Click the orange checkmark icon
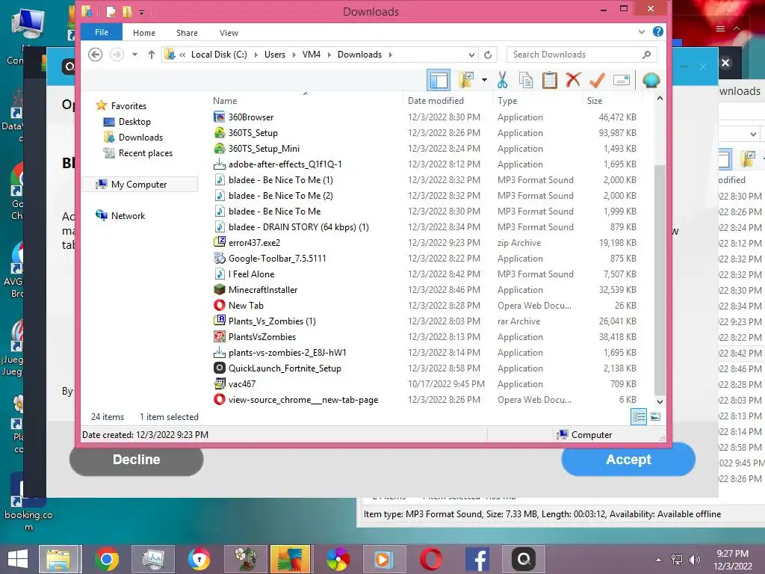This screenshot has width=765, height=574. click(597, 80)
